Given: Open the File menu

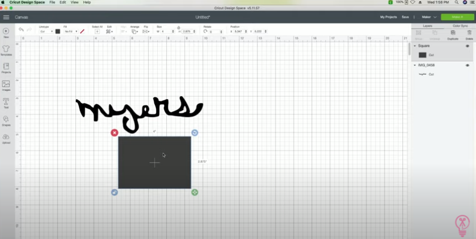Looking at the screenshot, I should click(x=52, y=2).
